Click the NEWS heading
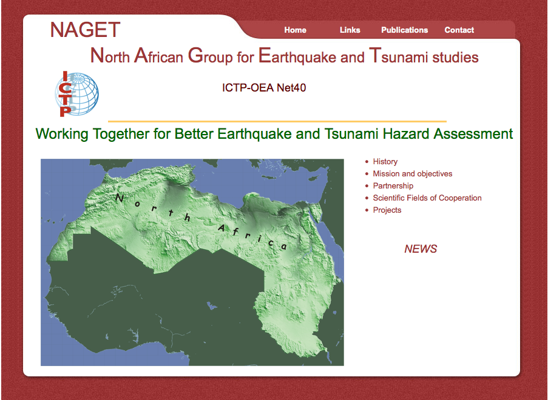 [421, 249]
